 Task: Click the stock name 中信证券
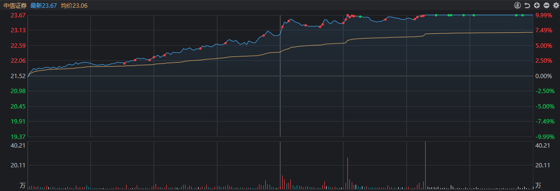tap(15, 6)
